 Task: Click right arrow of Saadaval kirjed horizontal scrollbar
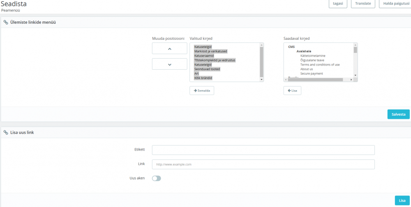(x=352, y=80)
